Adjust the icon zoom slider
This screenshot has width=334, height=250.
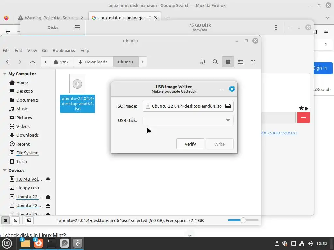(x=243, y=220)
